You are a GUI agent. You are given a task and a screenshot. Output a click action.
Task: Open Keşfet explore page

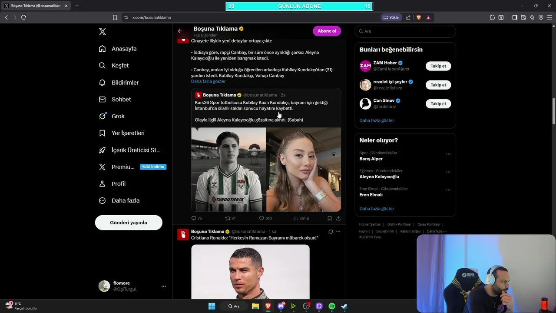tap(114, 66)
